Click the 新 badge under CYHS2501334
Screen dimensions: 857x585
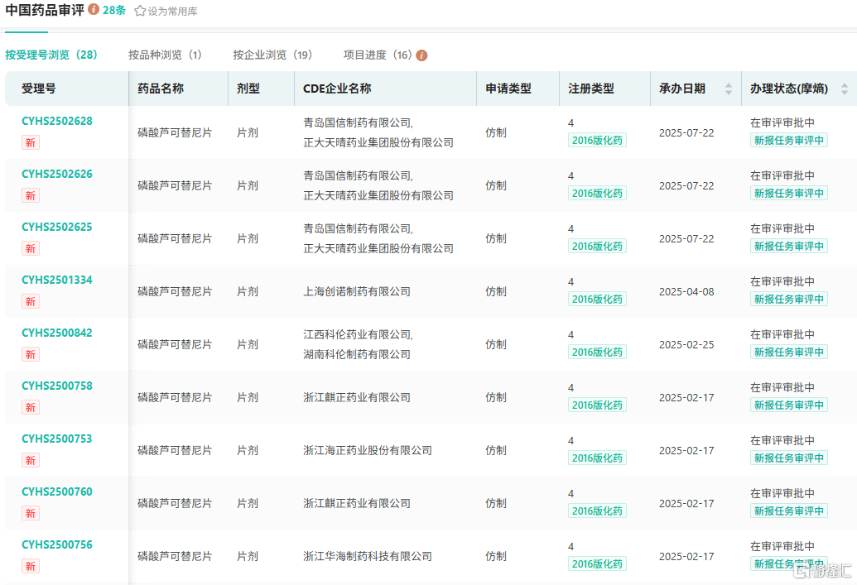(31, 301)
